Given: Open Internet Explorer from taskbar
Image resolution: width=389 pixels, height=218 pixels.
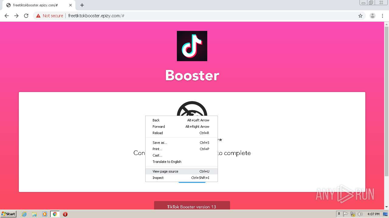Looking at the screenshot, I should 24,214.
